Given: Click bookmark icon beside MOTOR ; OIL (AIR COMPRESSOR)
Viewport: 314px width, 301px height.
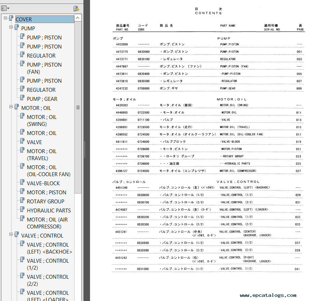Looking at the screenshot, I should coord(22,219).
